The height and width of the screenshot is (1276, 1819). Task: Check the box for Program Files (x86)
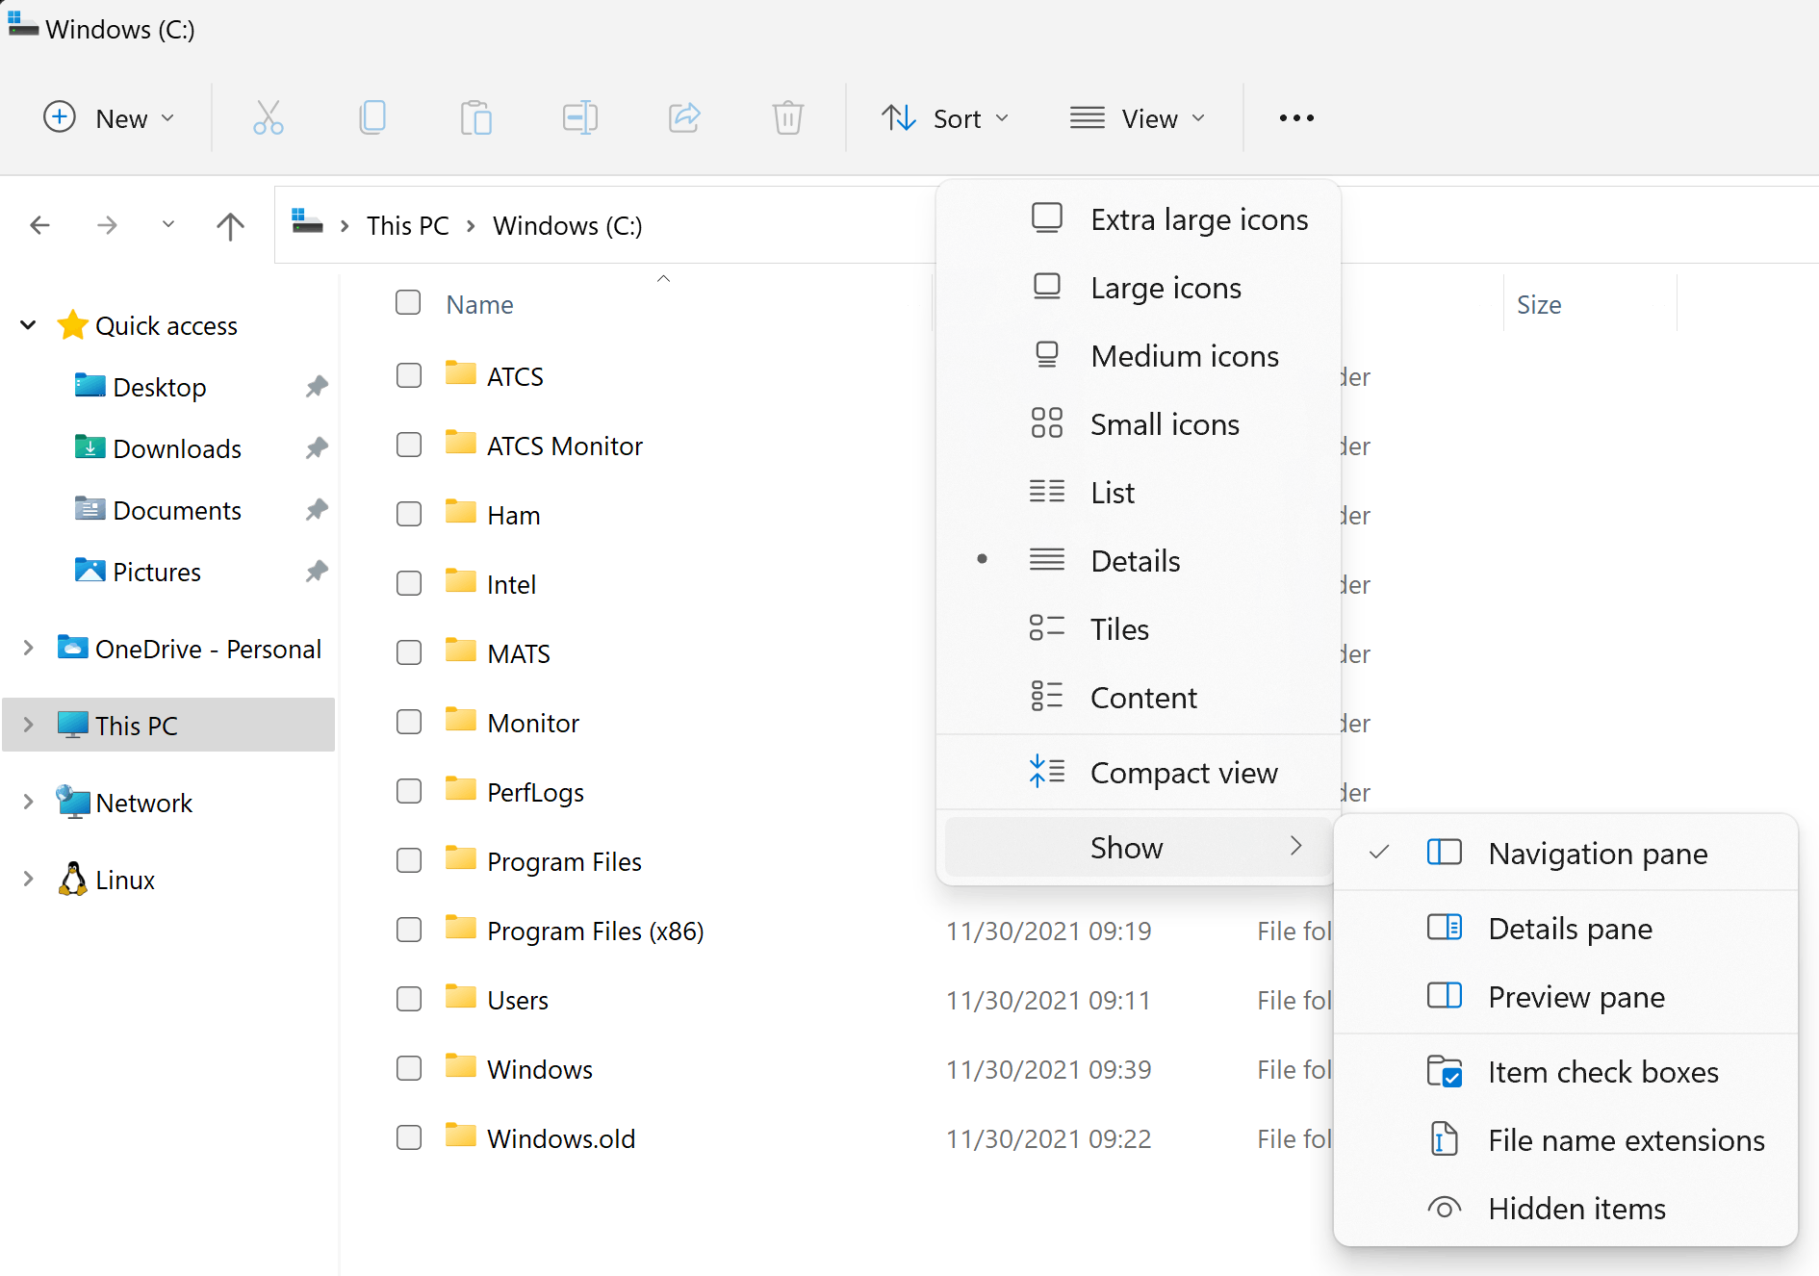click(409, 930)
